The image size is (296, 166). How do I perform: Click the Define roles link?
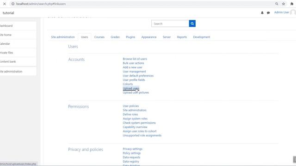130,114
